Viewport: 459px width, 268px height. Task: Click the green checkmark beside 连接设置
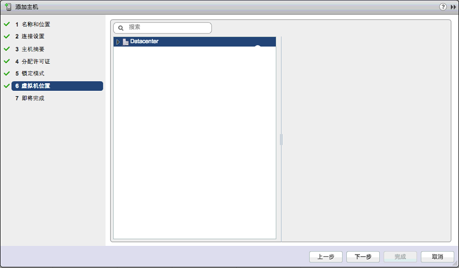point(7,36)
